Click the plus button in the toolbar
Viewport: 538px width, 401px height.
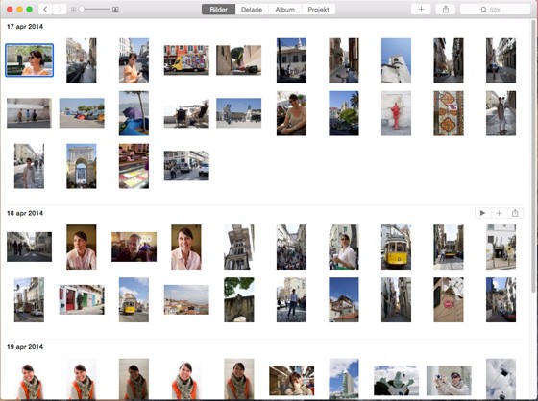click(x=421, y=10)
